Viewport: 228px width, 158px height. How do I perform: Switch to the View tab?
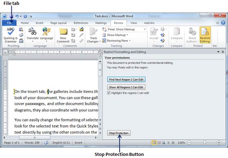point(134,23)
